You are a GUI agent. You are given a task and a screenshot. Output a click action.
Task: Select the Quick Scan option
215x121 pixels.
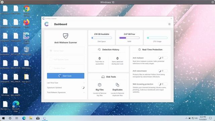click(66, 51)
